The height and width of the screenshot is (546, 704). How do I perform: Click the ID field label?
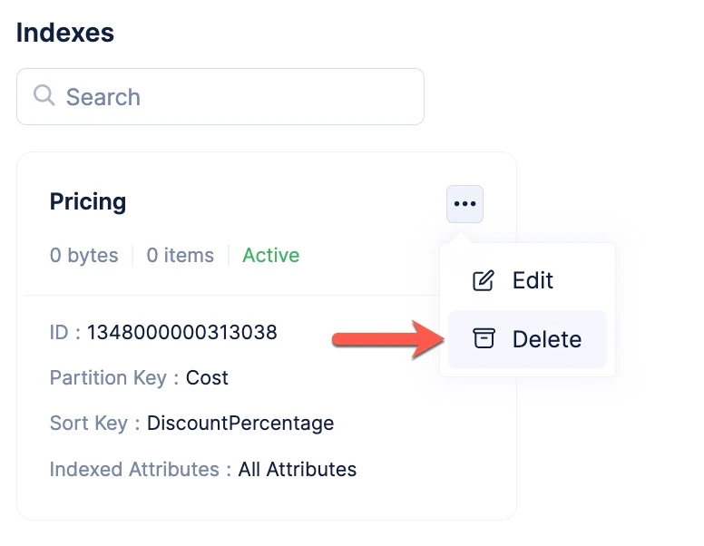(x=59, y=333)
